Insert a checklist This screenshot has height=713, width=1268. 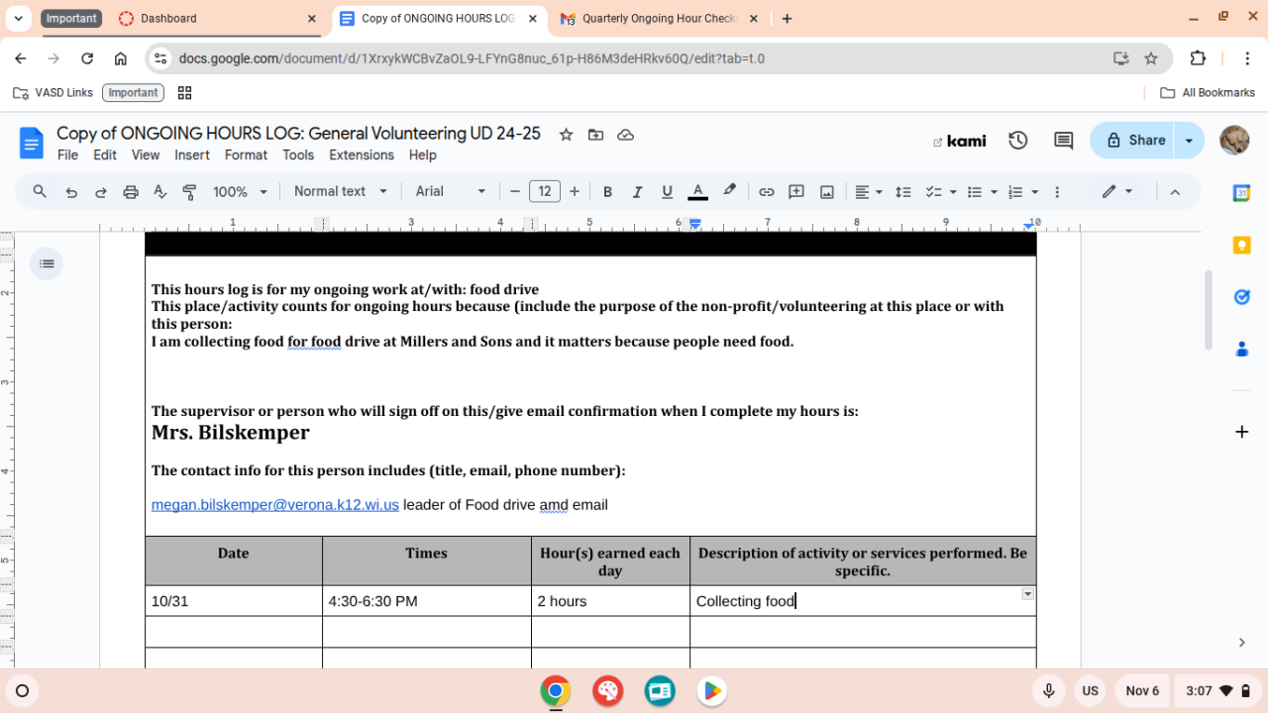pos(932,192)
